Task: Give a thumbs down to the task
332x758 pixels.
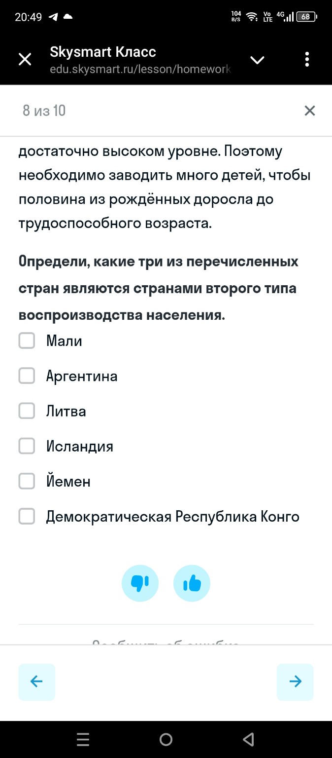Action: click(x=140, y=583)
